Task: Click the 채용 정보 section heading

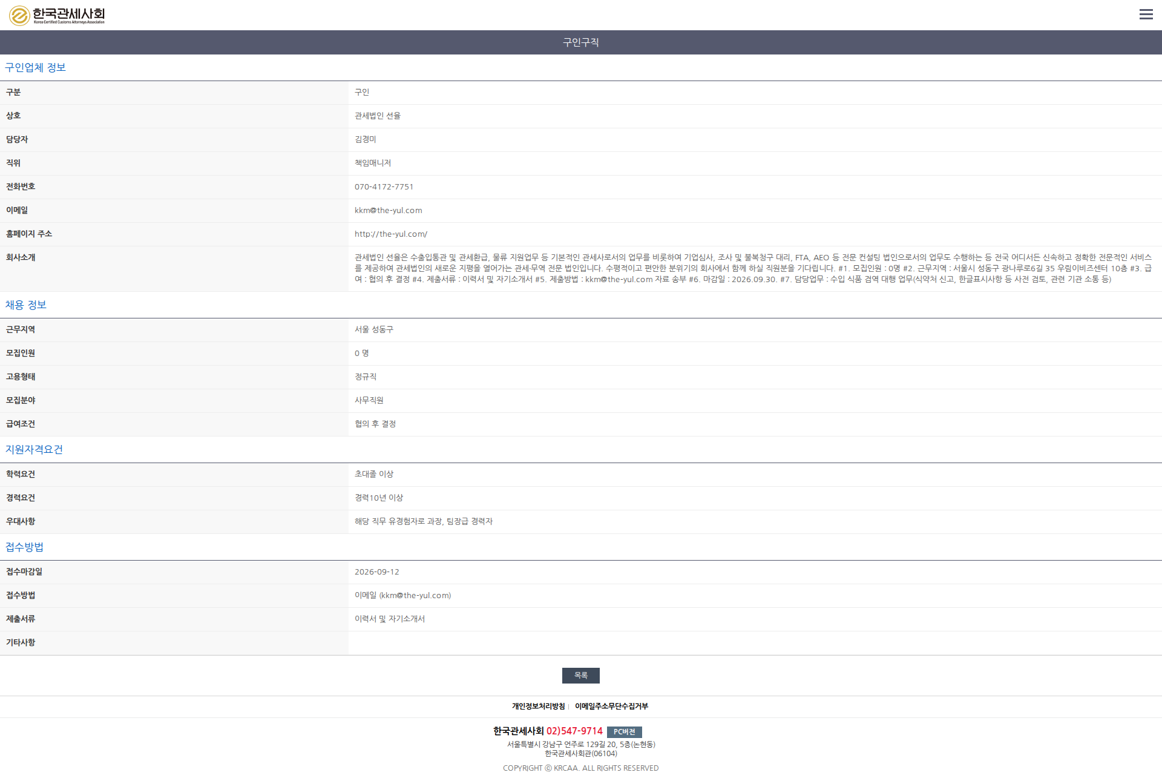Action: pyautogui.click(x=26, y=305)
